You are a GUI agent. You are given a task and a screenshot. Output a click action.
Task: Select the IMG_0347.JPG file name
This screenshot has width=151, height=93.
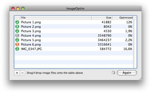pyautogui.click(x=31, y=49)
